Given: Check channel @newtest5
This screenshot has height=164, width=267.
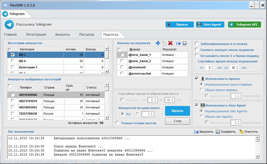Looking at the screenshot, I should tap(122, 67).
